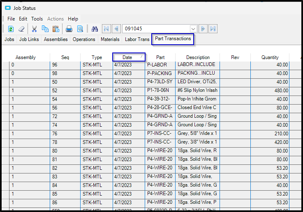
Task: Expand the job number dropdown
Action: (x=193, y=29)
